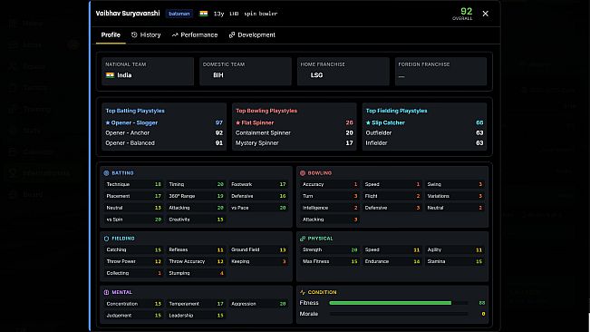The width and height of the screenshot is (590, 332).
Task: Click the Endurance stat
Action: 392,261
